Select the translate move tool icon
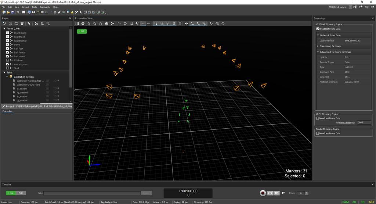 (x=119, y=24)
